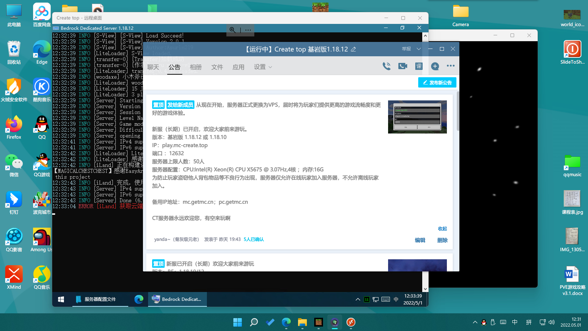Click the console scrollbar up arrow

pos(425,36)
